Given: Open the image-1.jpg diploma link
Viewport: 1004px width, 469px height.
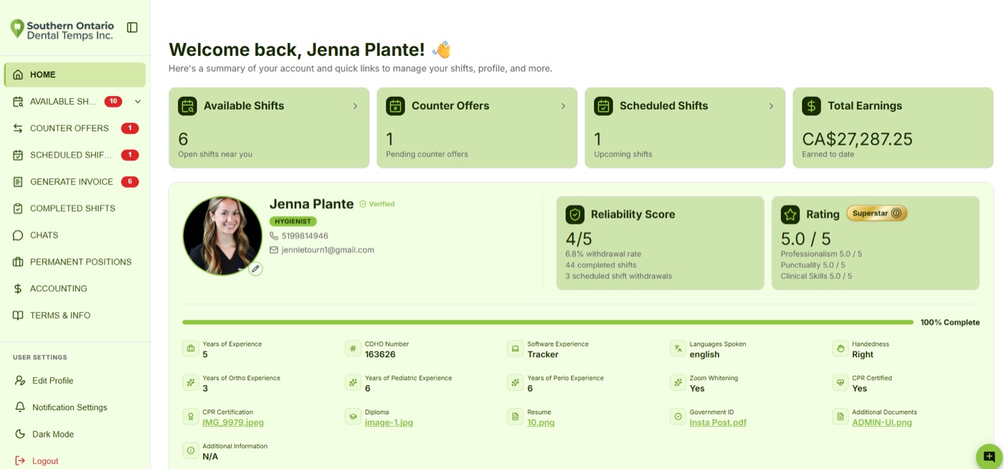Looking at the screenshot, I should [389, 423].
